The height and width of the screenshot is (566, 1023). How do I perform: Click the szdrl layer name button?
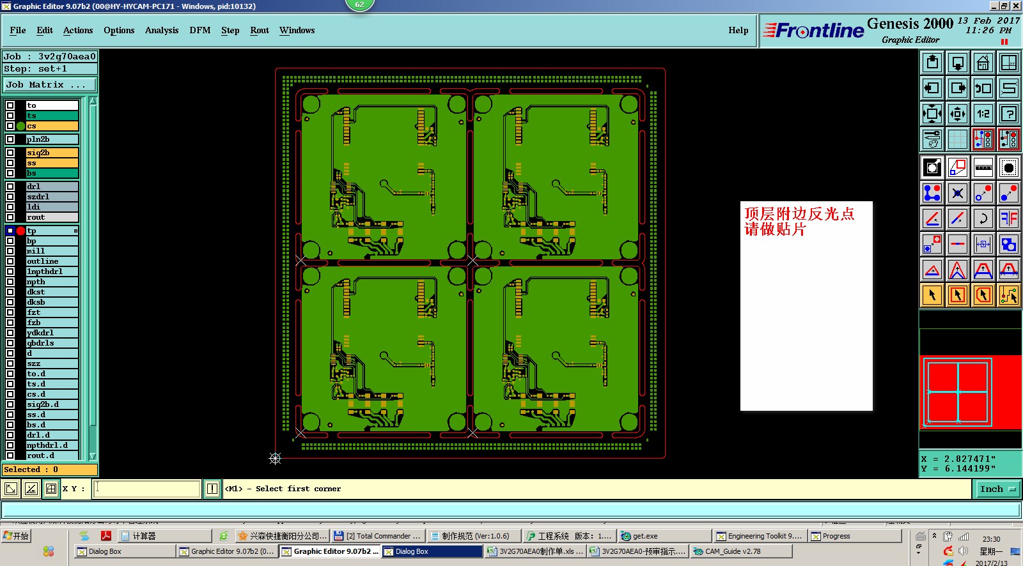point(52,197)
